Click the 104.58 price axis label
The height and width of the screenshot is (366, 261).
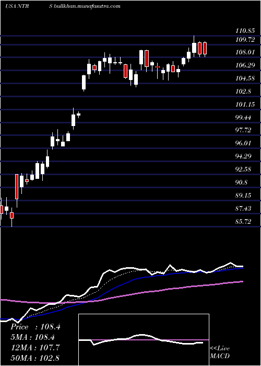[244, 78]
